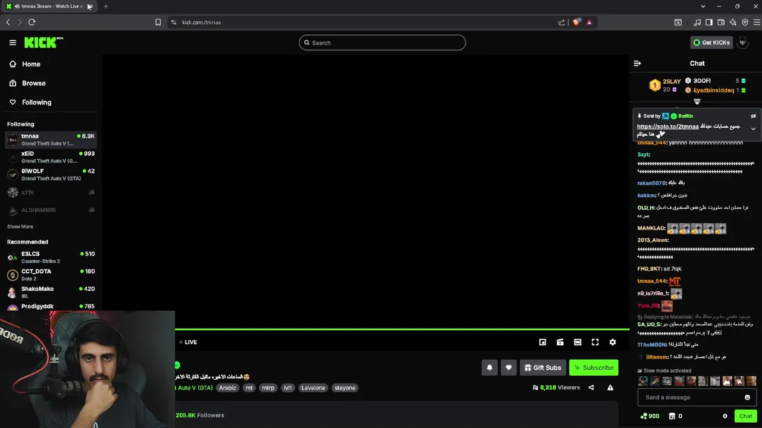
Task: Click the BotRix username in the pinned message
Action: pyautogui.click(x=686, y=116)
